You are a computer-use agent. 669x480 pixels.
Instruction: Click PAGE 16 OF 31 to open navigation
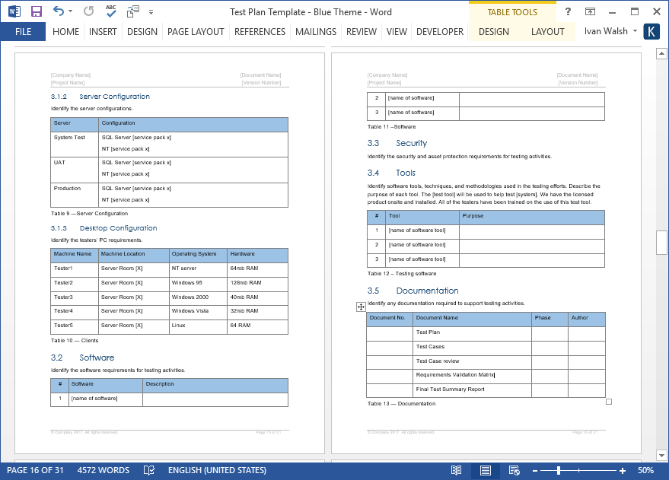(40, 469)
